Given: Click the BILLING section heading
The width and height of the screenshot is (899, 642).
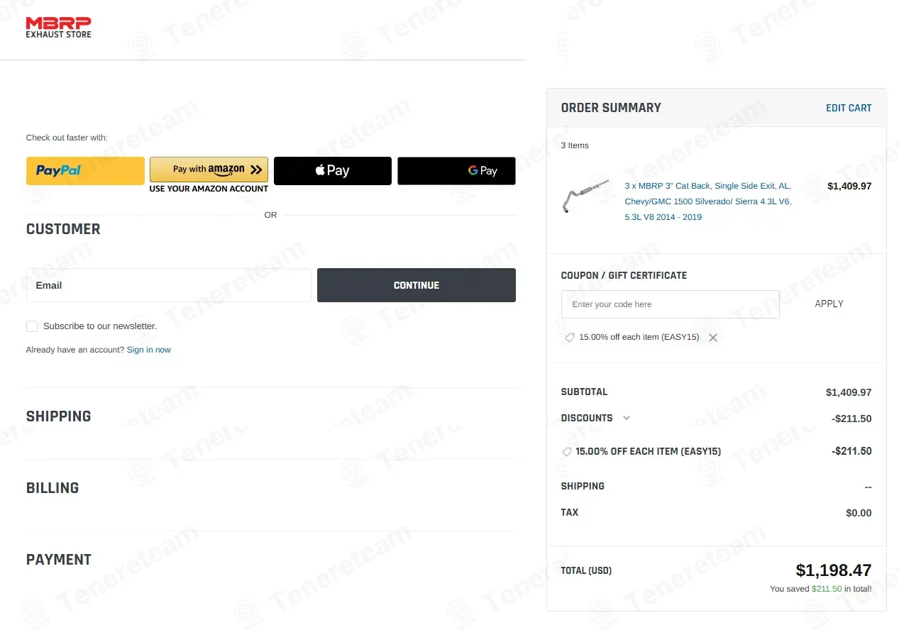Looking at the screenshot, I should 53,488.
